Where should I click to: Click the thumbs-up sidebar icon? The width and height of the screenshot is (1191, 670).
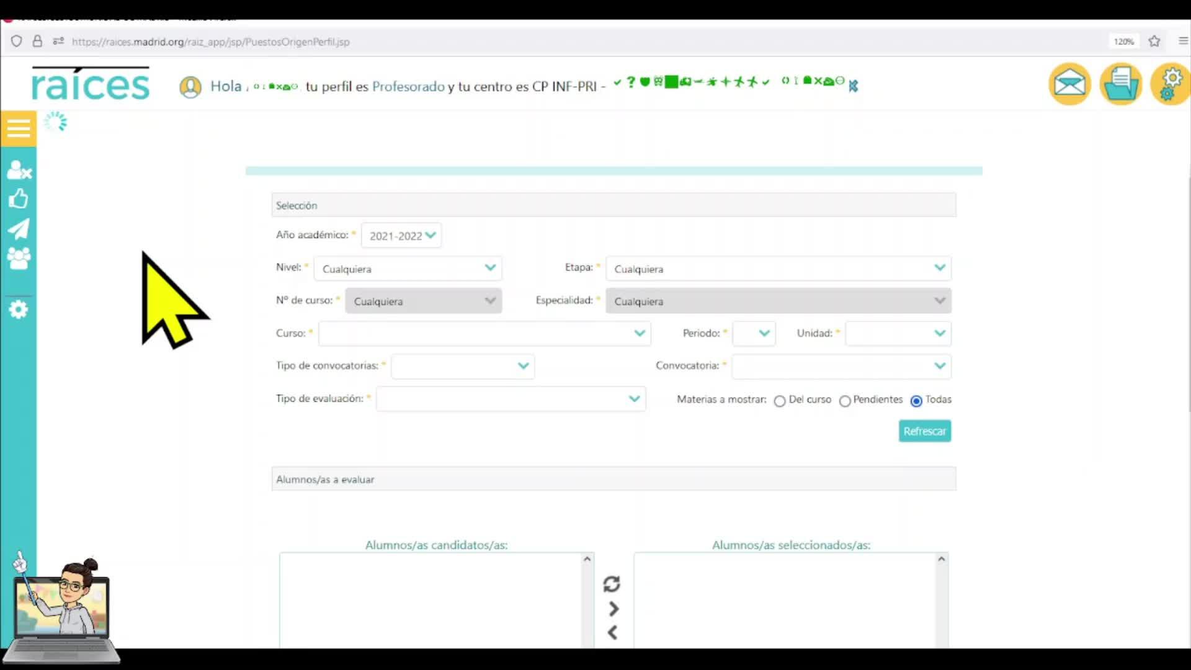(x=19, y=199)
